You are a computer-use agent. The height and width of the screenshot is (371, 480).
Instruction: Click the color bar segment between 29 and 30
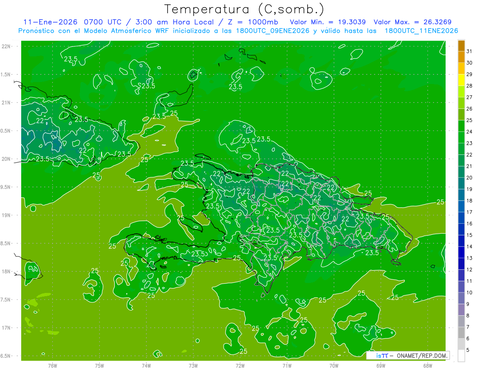click(461, 68)
